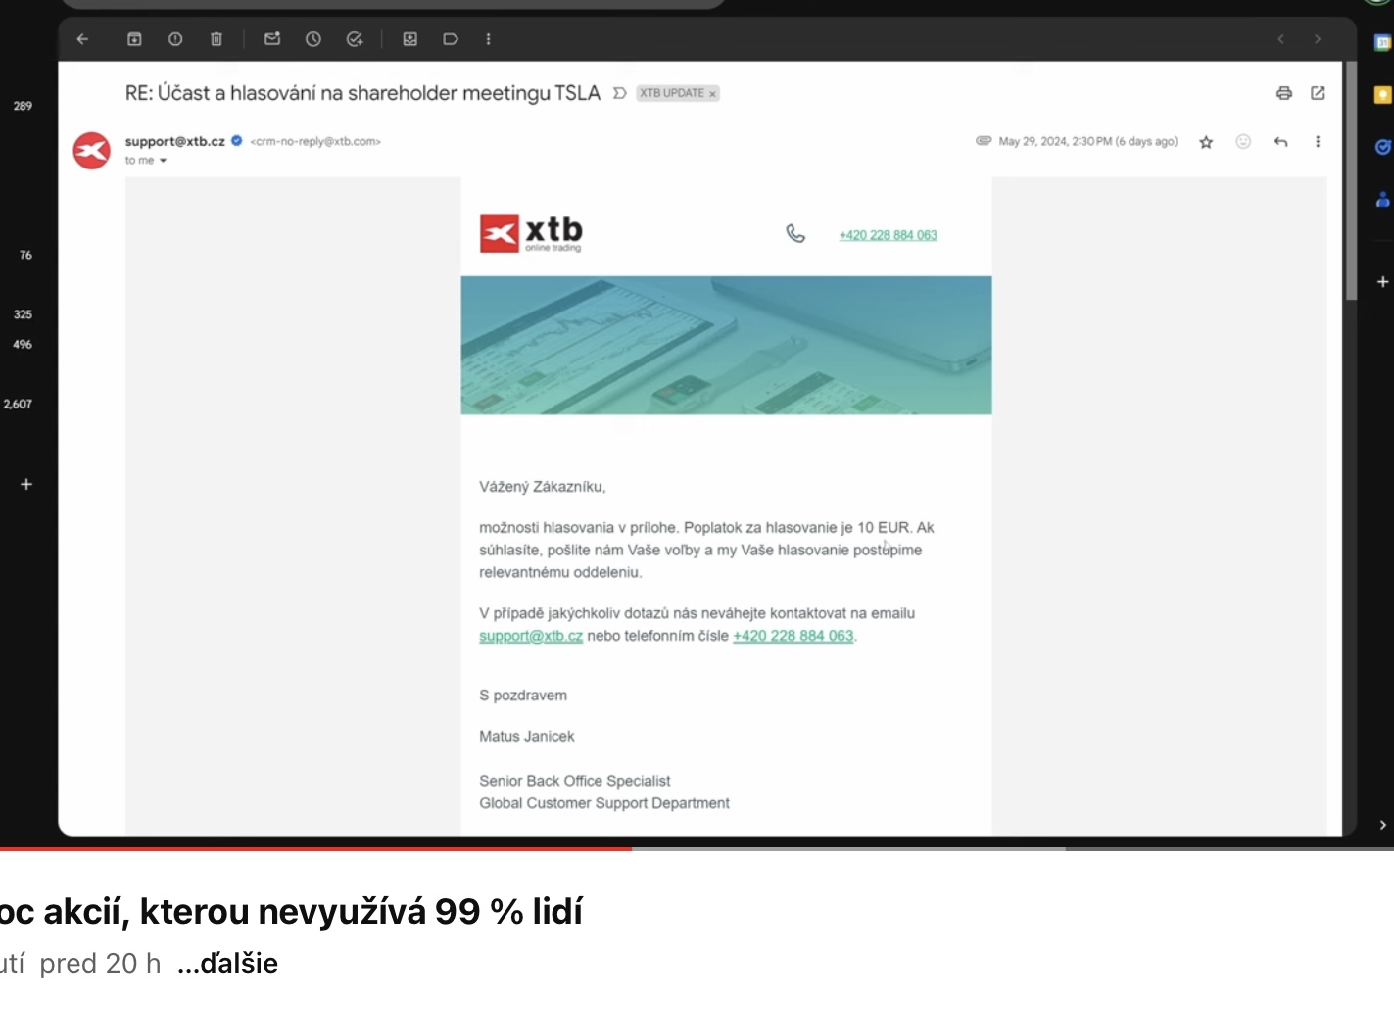
Task: Expand the 'to me' recipient details
Action: click(x=163, y=161)
